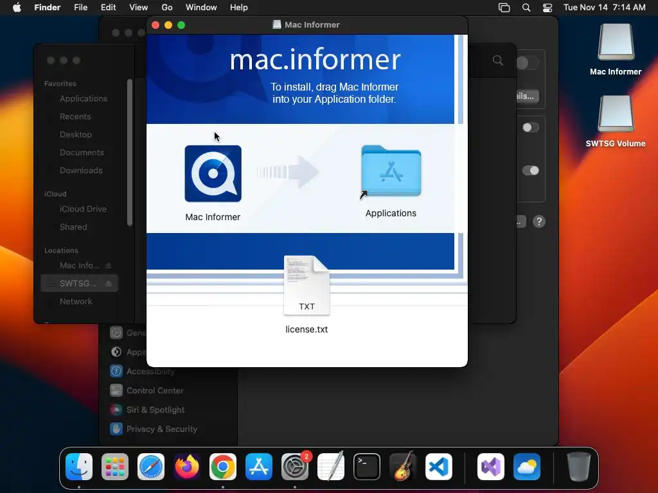Select the Mac Informer app icon
Screen dimensions: 658x493
(x=213, y=173)
